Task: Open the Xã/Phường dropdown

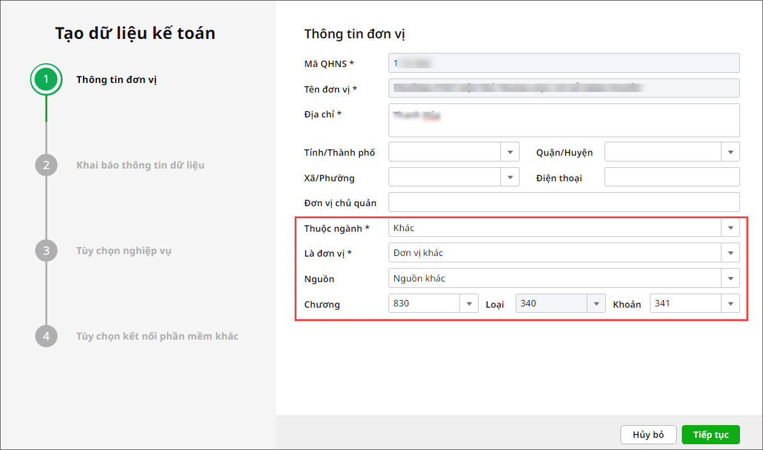Action: pos(510,177)
